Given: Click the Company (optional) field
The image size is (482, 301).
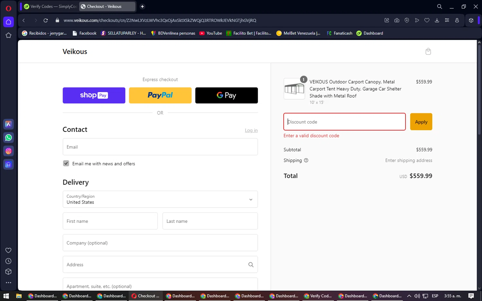Looking at the screenshot, I should tap(160, 243).
